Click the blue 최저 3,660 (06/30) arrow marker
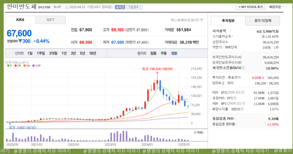 pyautogui.click(x=10, y=124)
